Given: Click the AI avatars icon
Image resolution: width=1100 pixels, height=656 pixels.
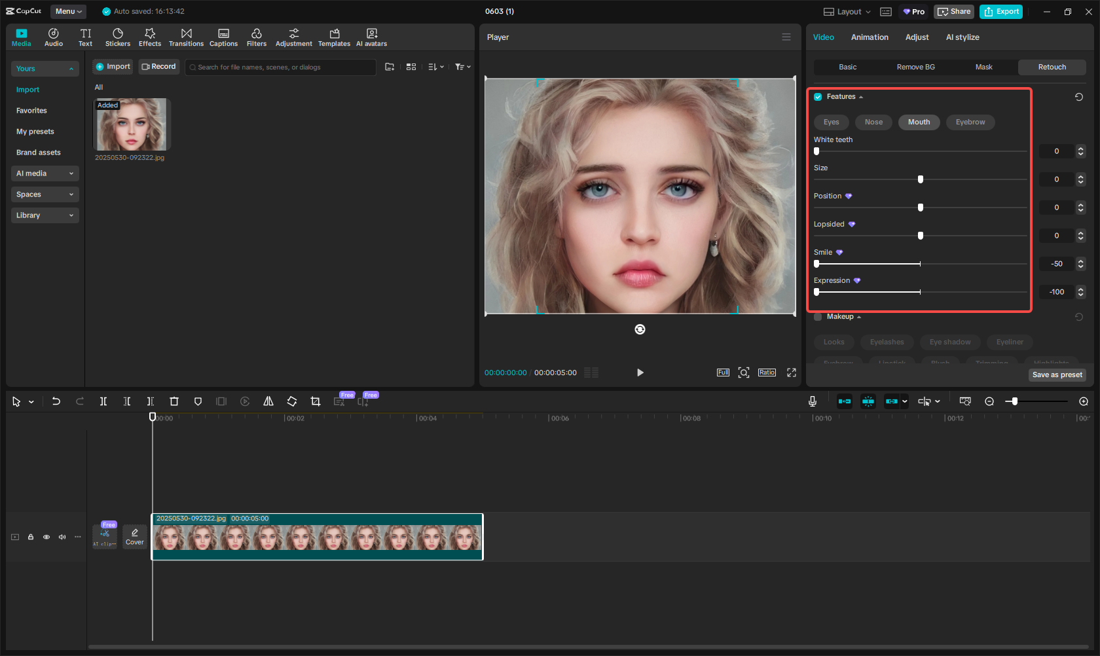Looking at the screenshot, I should pos(371,37).
